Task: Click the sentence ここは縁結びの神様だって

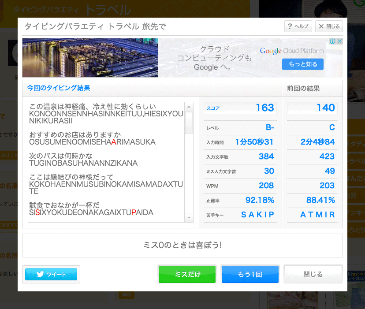Action: [71, 177]
